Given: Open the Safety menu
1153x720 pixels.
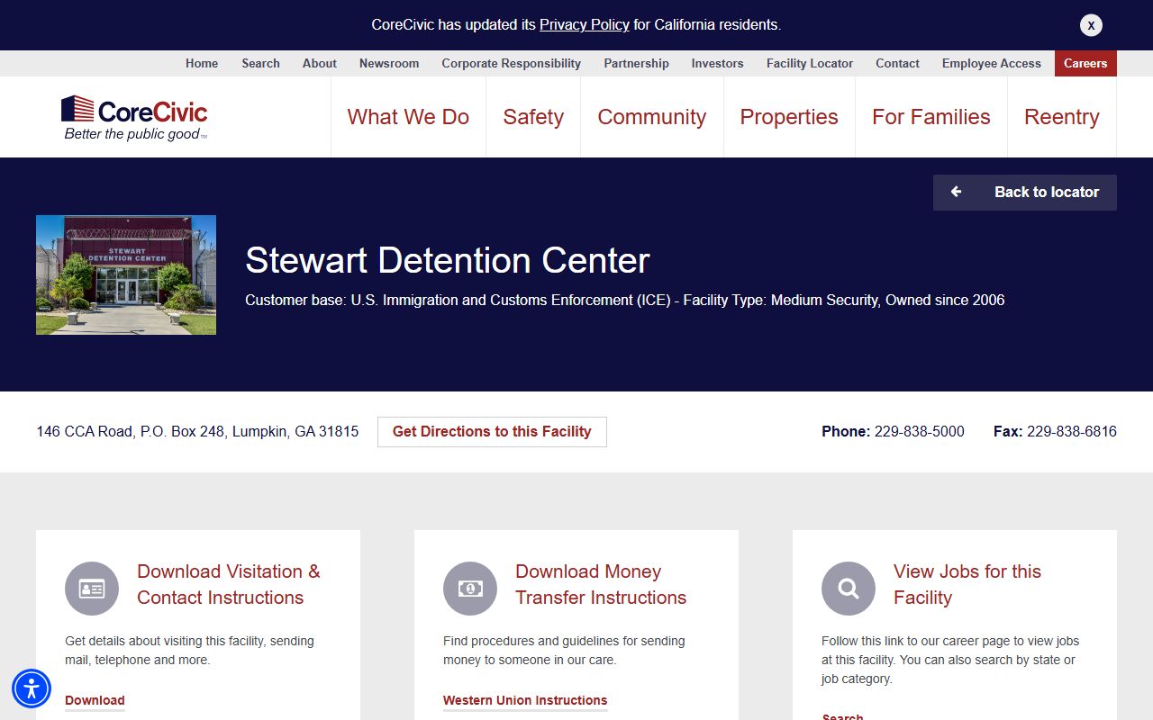Looking at the screenshot, I should point(533,117).
